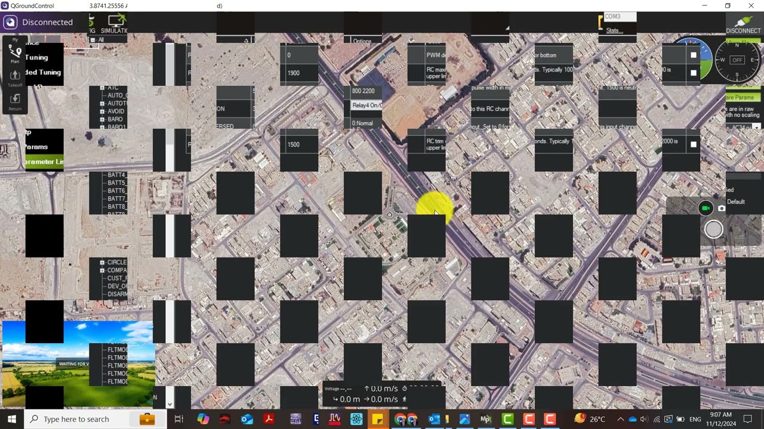This screenshot has width=764, height=429.
Task: Expand the COMPASS parameter group
Action: (103, 270)
